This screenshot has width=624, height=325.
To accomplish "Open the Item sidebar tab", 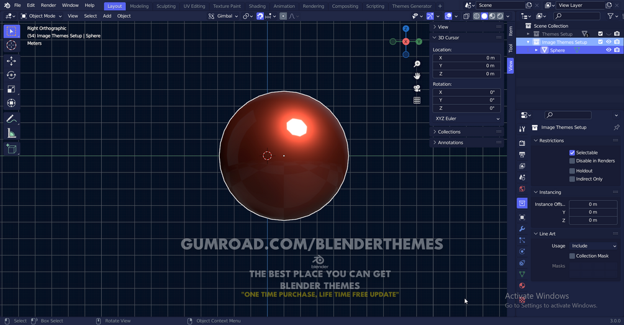I will (x=510, y=30).
